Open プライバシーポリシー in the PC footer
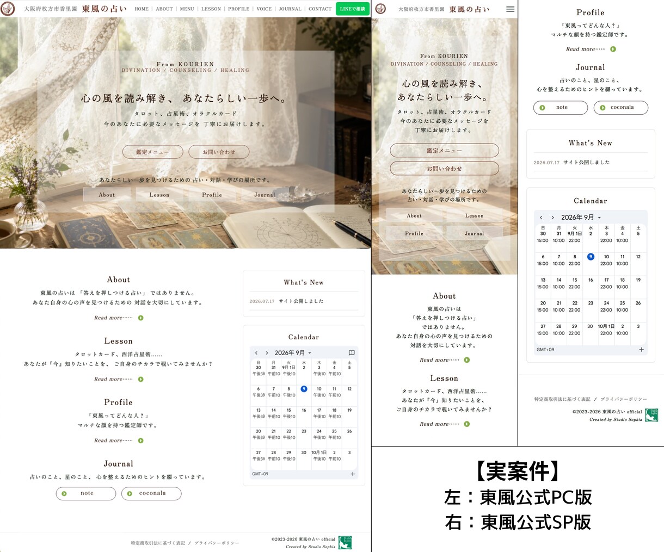664x552 pixels. click(217, 543)
